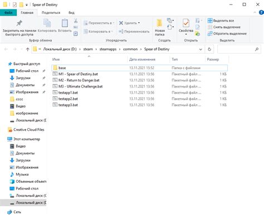Viewport: 264px width, 215px height.
Task: Click Select all text button
Action: tap(223, 21)
